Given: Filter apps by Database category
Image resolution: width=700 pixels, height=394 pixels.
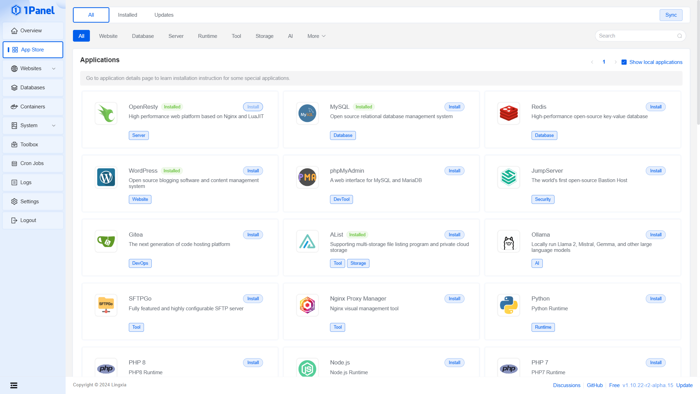Looking at the screenshot, I should pyautogui.click(x=143, y=36).
